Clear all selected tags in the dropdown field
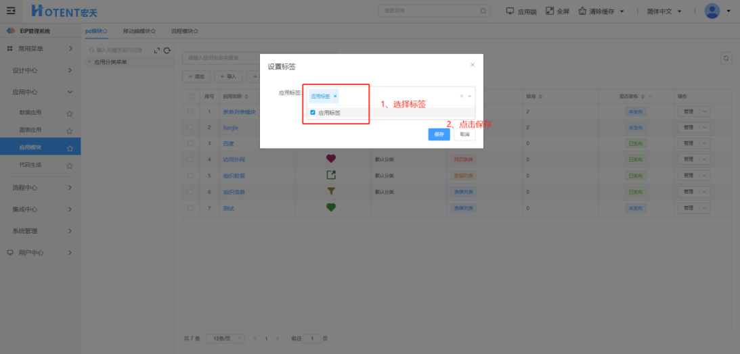This screenshot has height=354, width=740. click(462, 96)
